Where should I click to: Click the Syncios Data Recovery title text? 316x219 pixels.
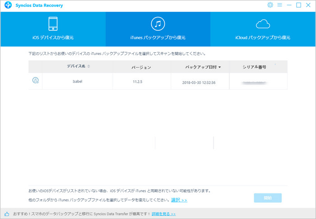[x=39, y=5]
